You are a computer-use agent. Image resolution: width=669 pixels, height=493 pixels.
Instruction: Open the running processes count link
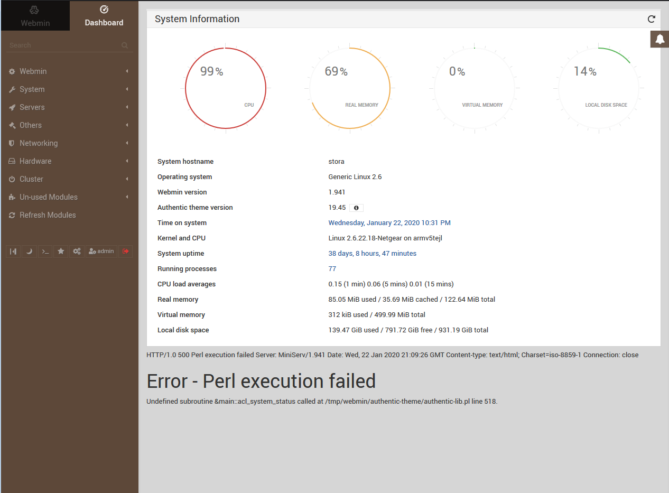(x=332, y=268)
